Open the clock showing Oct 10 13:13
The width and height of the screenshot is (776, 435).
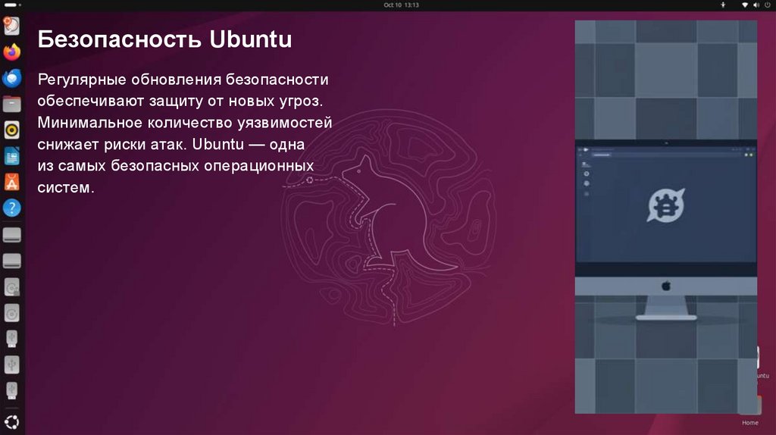[402, 5]
